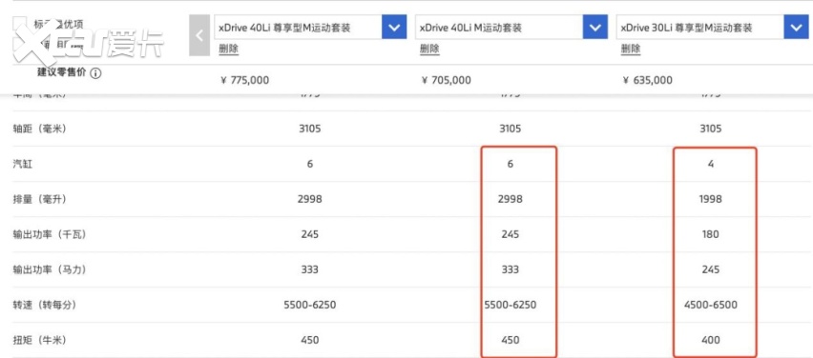Click the info icon beside 建议零售价
The image size is (813, 358).
(x=96, y=73)
